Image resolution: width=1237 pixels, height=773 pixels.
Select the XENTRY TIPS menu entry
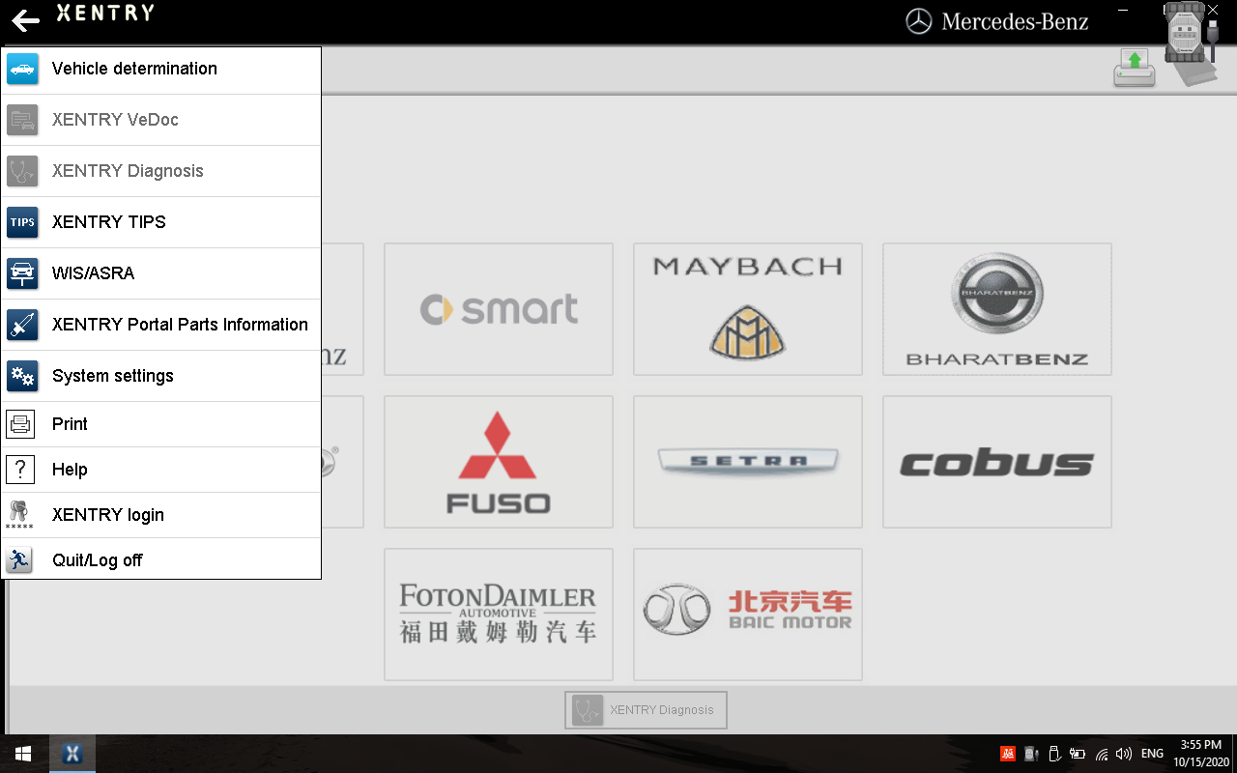(x=161, y=222)
